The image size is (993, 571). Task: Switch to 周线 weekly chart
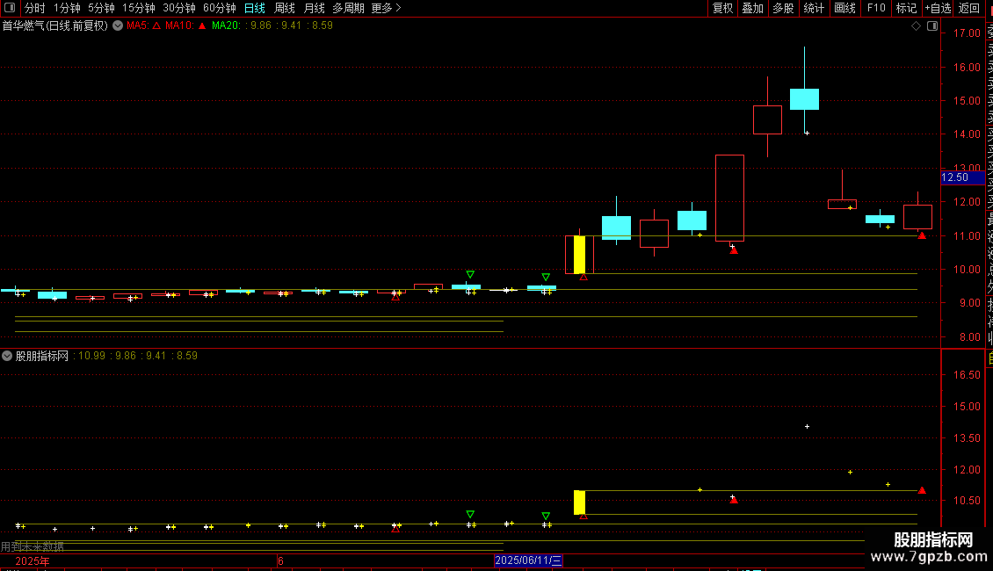click(x=285, y=8)
